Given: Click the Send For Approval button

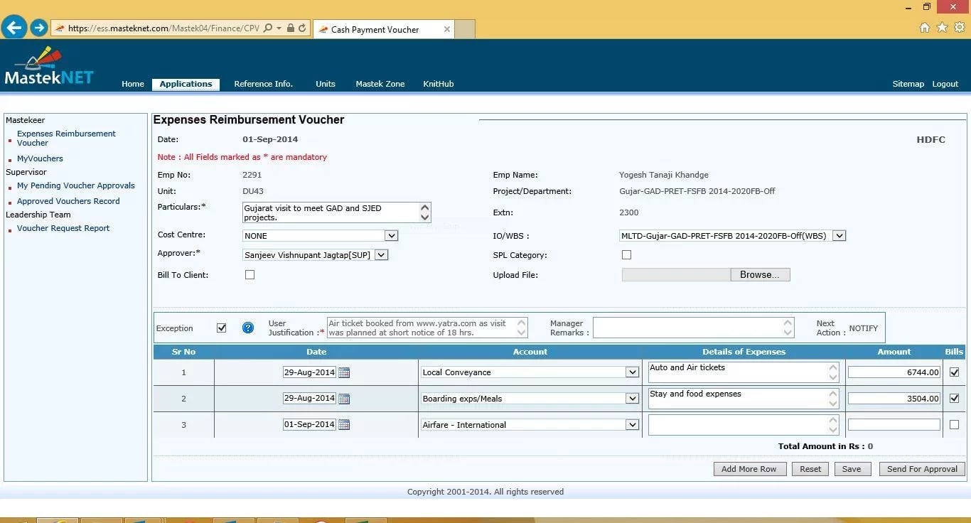Looking at the screenshot, I should coord(922,469).
